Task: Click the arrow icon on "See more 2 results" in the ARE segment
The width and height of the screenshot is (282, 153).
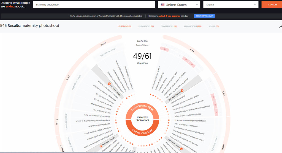Action: (182, 91)
